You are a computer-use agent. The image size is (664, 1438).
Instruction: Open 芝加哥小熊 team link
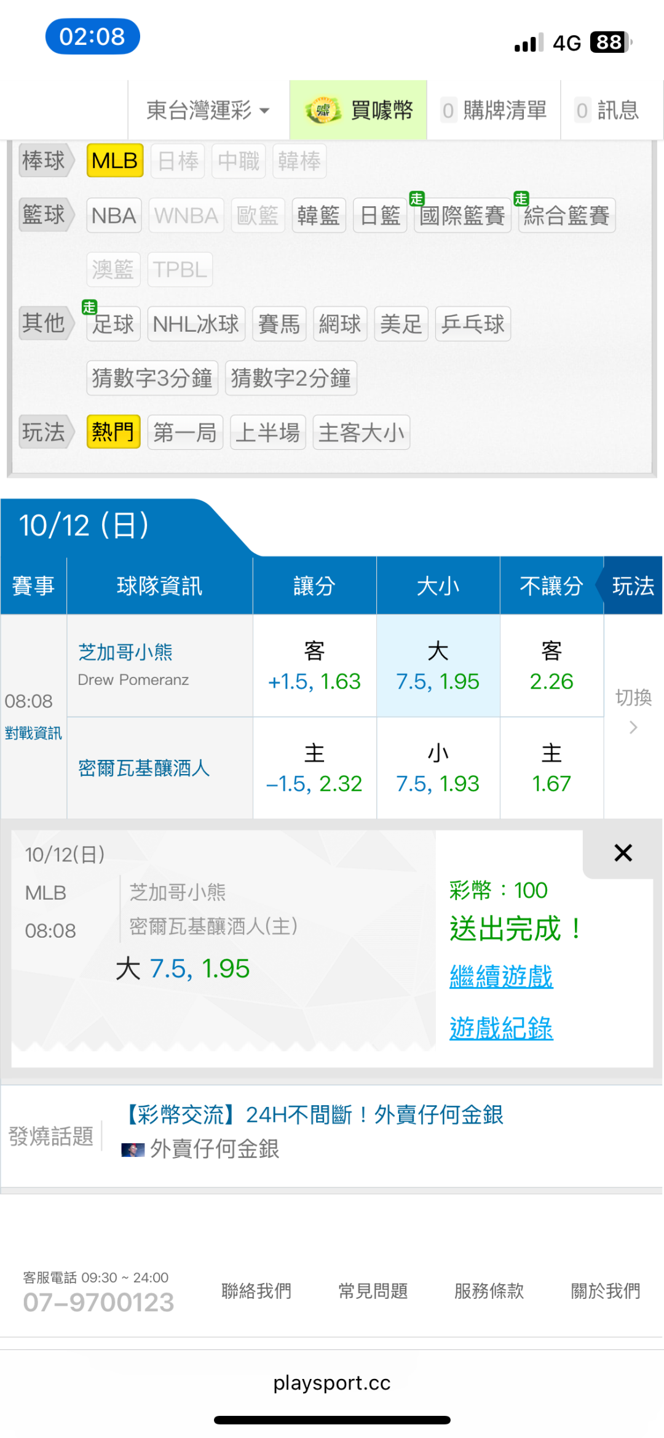[x=125, y=652]
